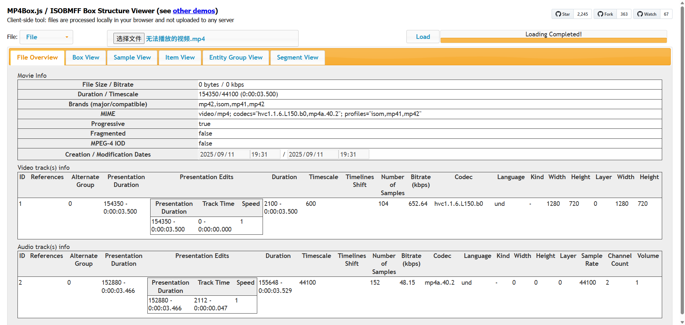Click the Loading Completed progress bar
Screen dimensions: 685x325
(x=554, y=37)
